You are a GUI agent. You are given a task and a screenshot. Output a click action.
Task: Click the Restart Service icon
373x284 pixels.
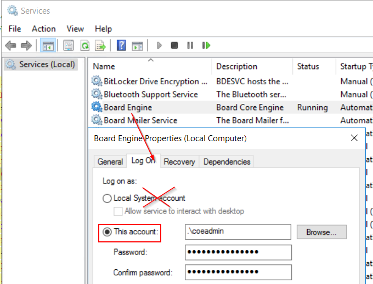(206, 45)
